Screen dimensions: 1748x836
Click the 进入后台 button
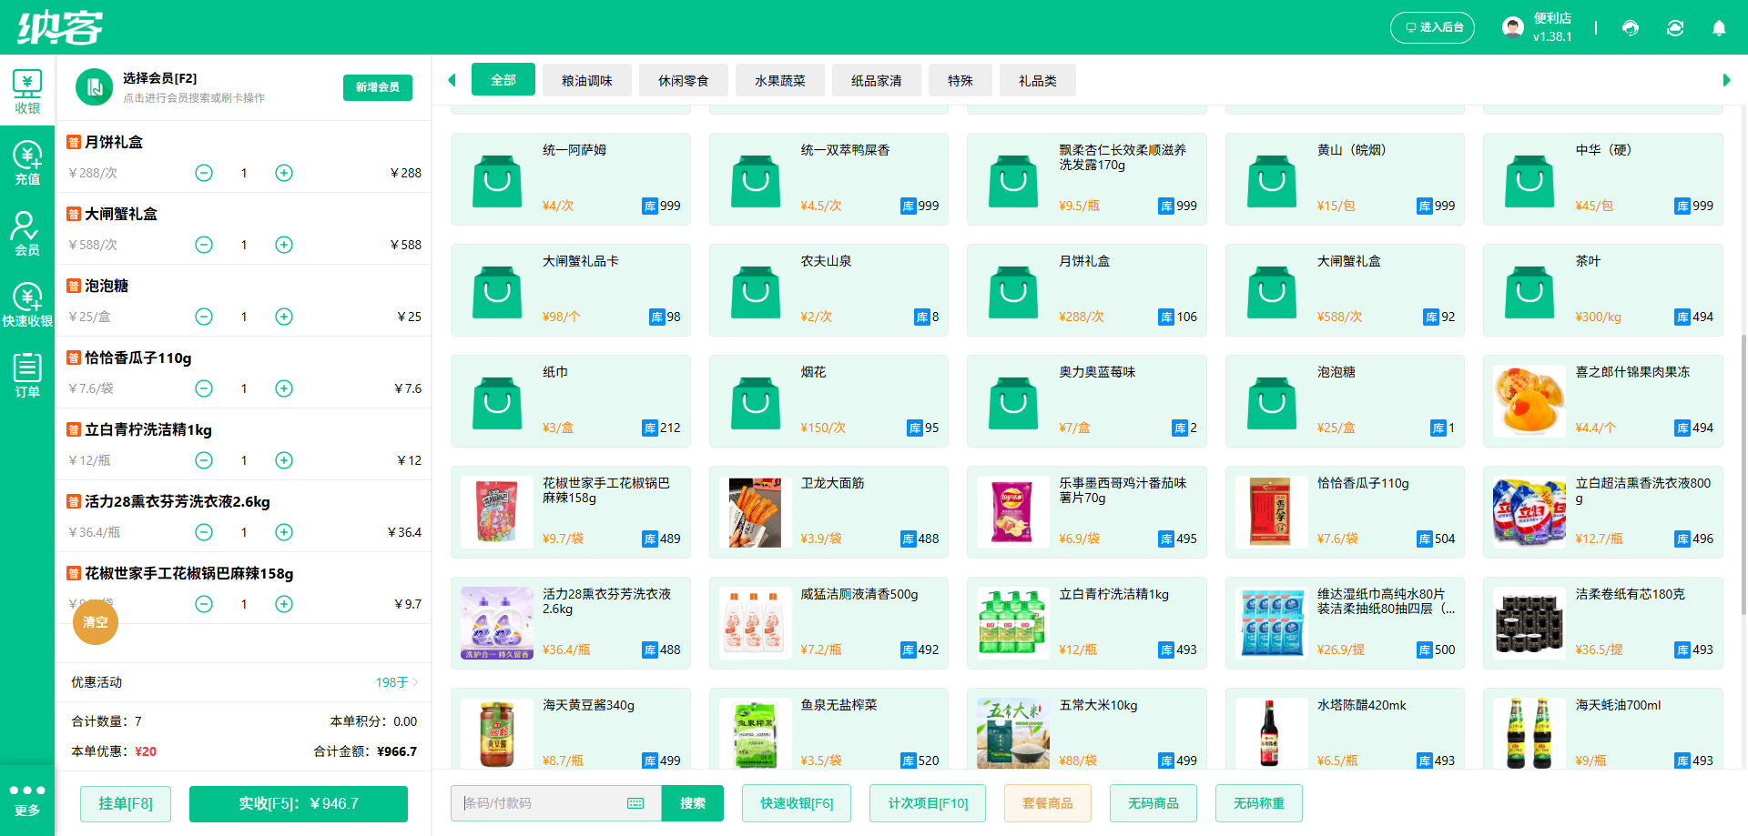point(1432,27)
